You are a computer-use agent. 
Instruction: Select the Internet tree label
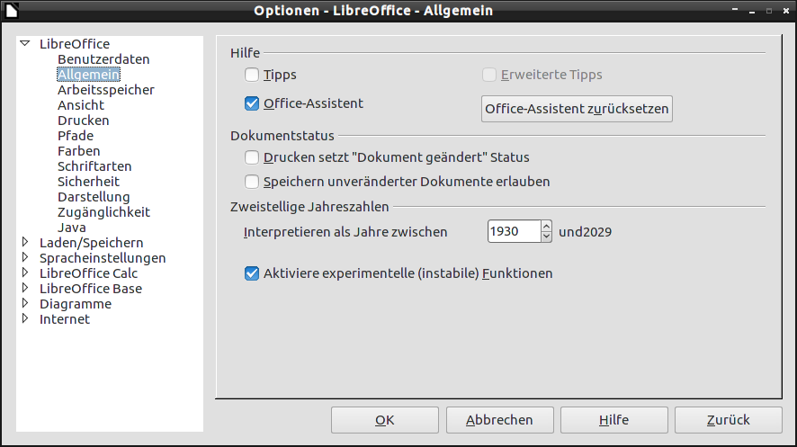tap(65, 319)
